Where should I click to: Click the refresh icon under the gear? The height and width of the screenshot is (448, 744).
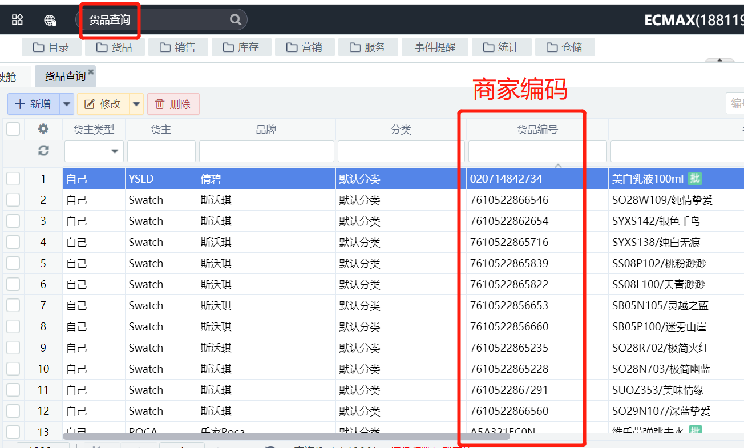(43, 151)
